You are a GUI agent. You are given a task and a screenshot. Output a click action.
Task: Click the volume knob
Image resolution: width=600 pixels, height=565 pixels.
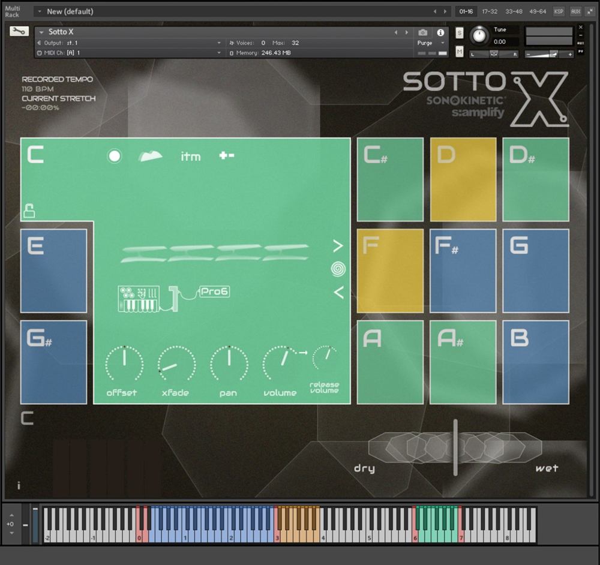(x=281, y=363)
